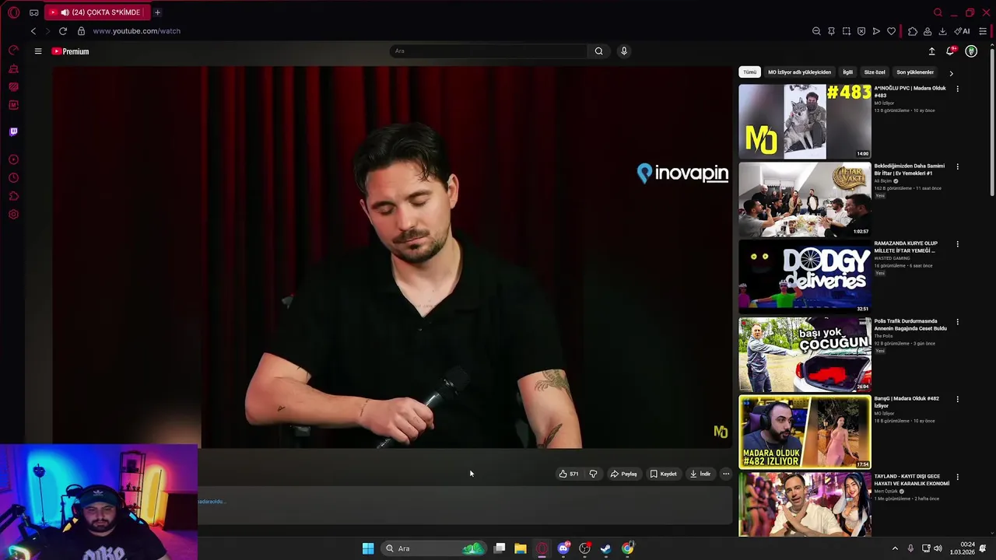Open Beklediğimizden Daha Samimi Bir İftar title
This screenshot has height=560, width=996.
pyautogui.click(x=909, y=170)
